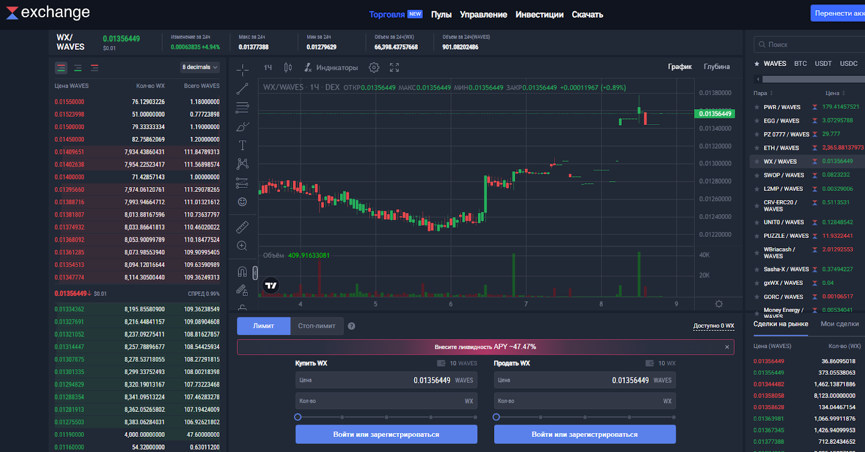Screen dimensions: 865x452
Task: Click the Доступно 0 WX link
Action: coord(714,325)
